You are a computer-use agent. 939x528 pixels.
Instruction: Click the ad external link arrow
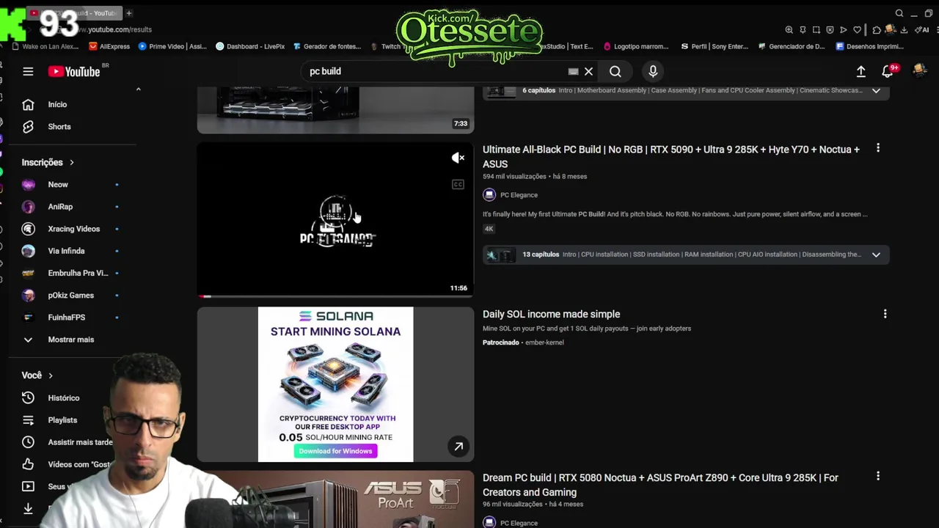pos(458,446)
